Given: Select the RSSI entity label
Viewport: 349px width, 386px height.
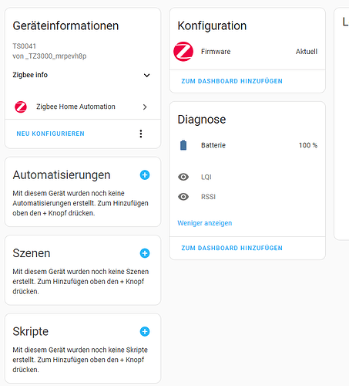Looking at the screenshot, I should [x=208, y=197].
